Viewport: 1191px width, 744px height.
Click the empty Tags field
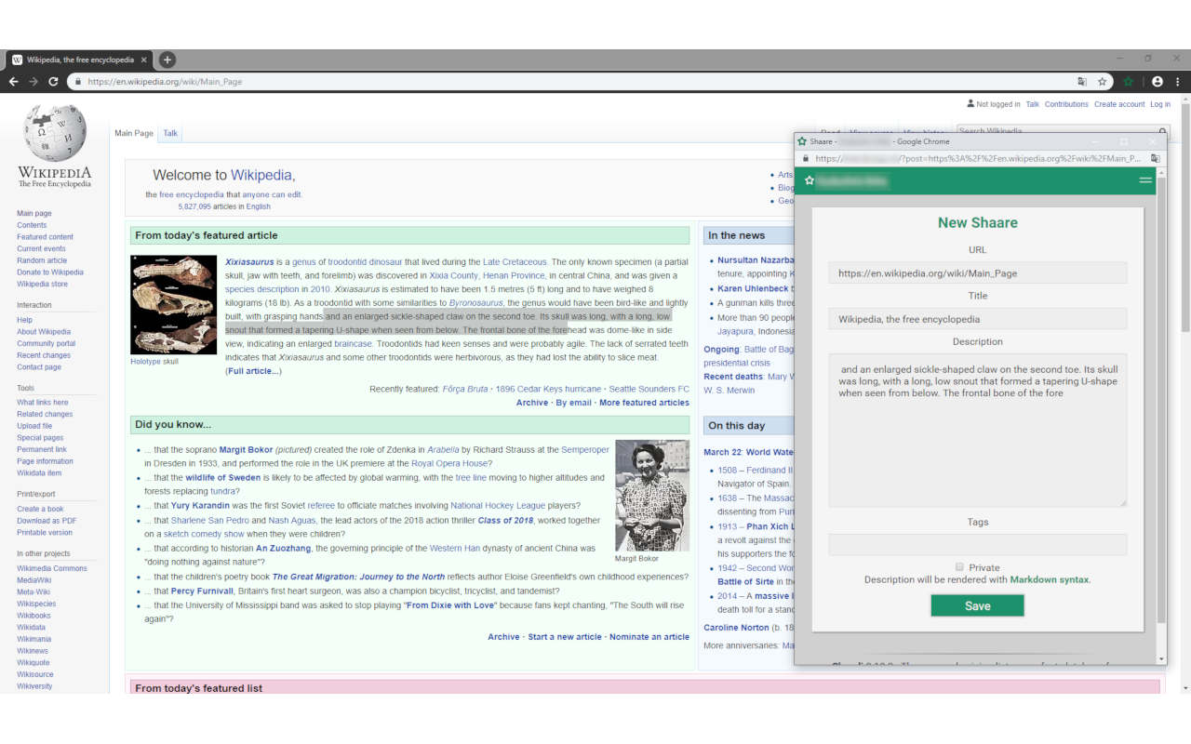pyautogui.click(x=978, y=545)
